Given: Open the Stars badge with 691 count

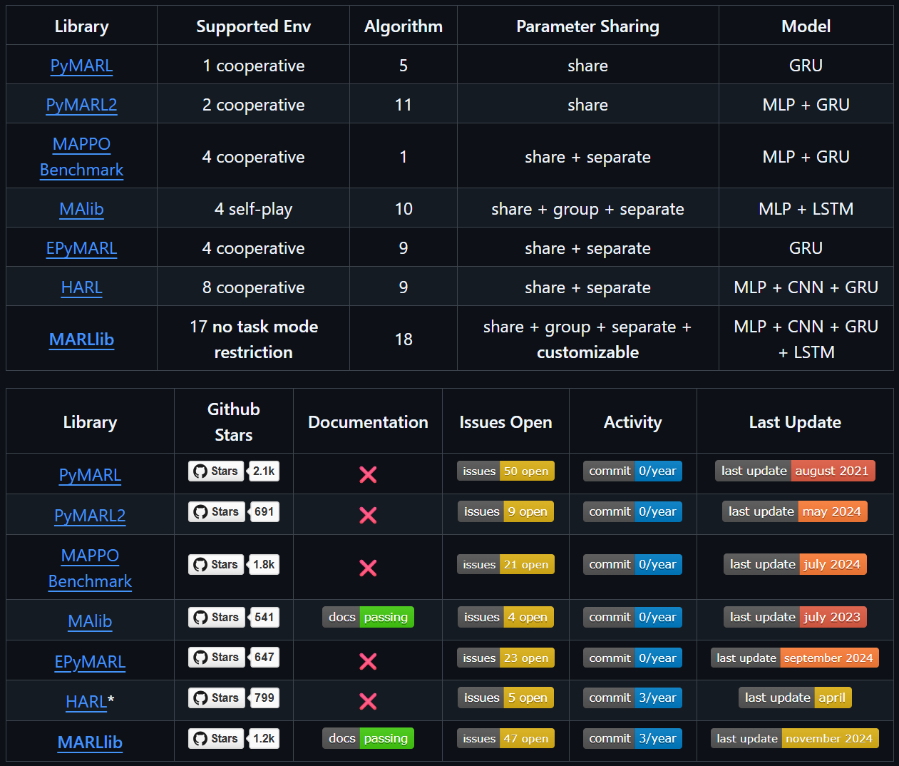Looking at the screenshot, I should 234,511.
